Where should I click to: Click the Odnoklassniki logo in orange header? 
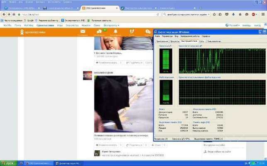click(33, 32)
